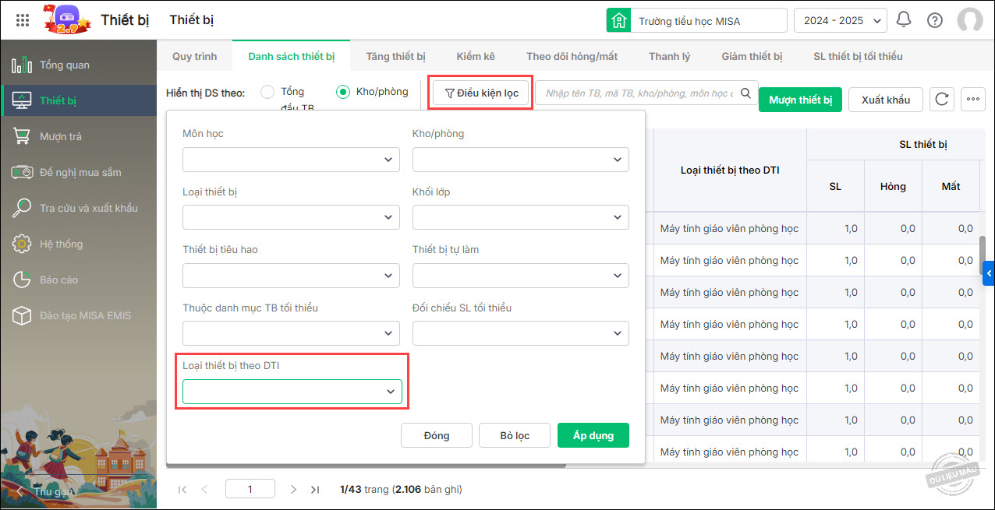Expand the Khối lớp dropdown
The image size is (995, 510).
[x=520, y=217]
